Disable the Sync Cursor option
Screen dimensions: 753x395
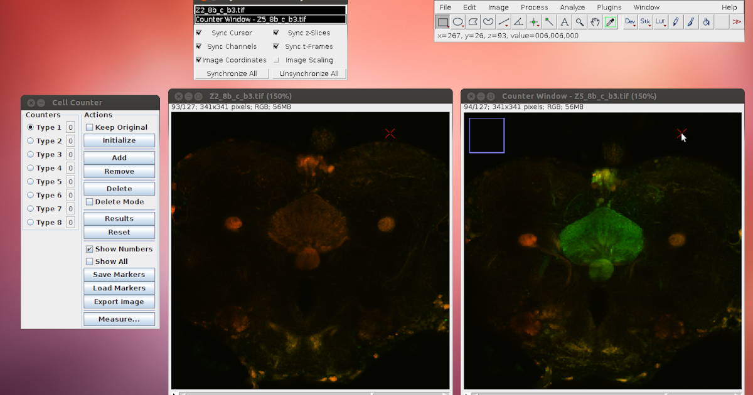[199, 32]
